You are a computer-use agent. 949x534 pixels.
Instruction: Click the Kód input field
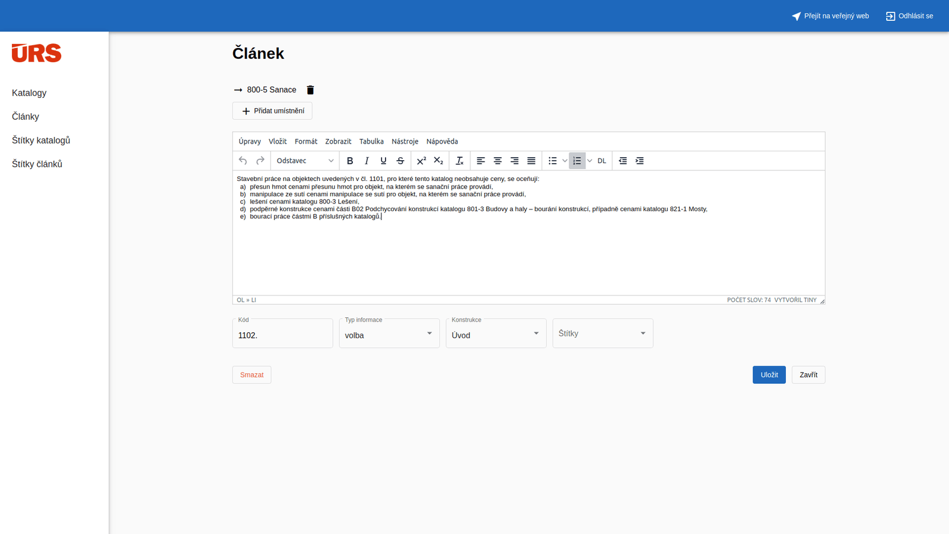282,333
